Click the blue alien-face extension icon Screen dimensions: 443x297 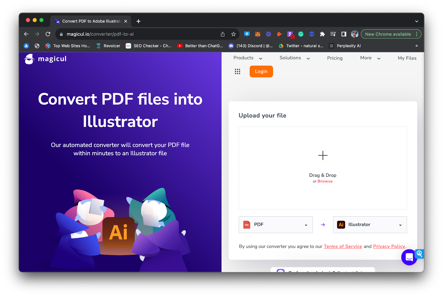312,34
